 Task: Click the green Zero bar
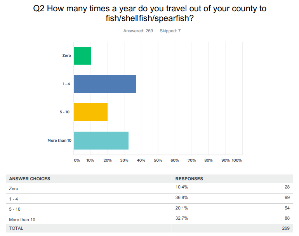pyautogui.click(x=82, y=56)
